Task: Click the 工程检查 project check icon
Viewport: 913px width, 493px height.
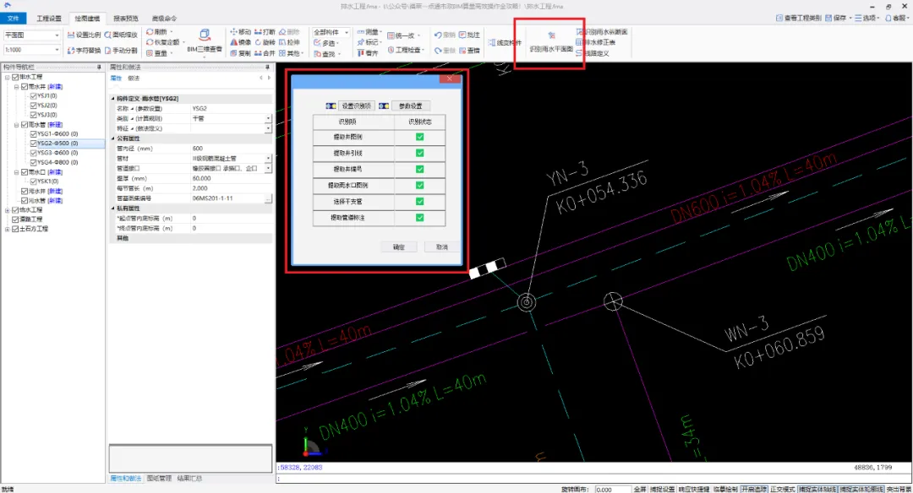Action: tap(391, 50)
